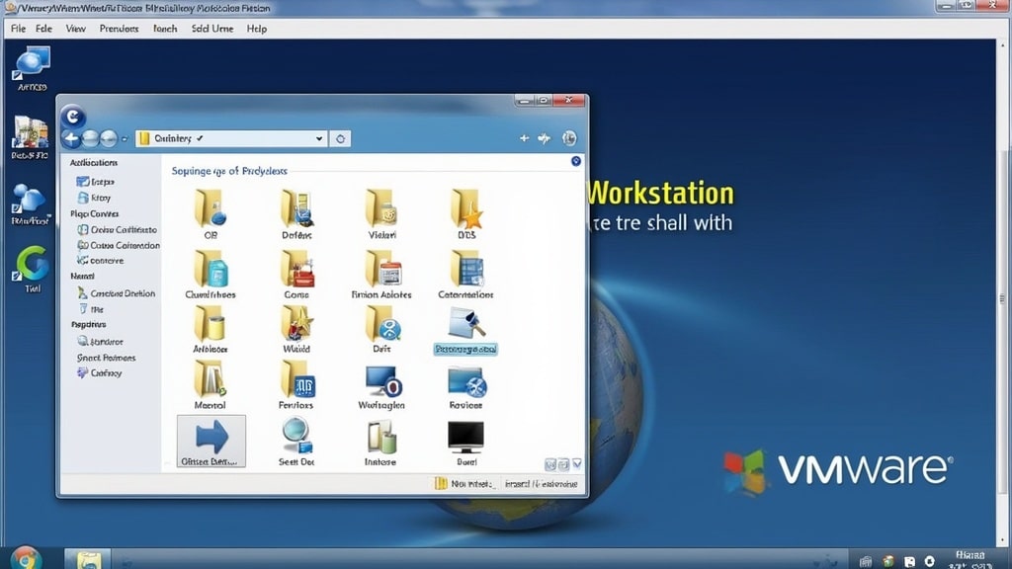Select Stuntroe in the sidebar
The width and height of the screenshot is (1012, 569).
tap(100, 341)
